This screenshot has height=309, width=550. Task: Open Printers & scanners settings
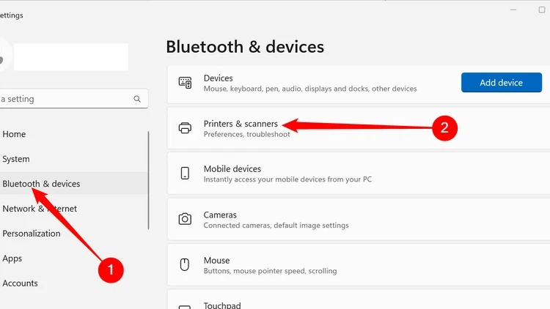pyautogui.click(x=359, y=128)
